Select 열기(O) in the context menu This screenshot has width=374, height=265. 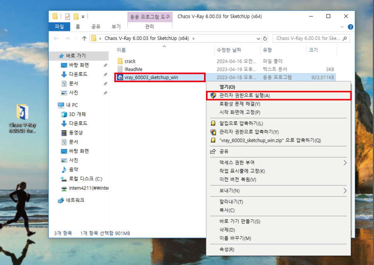coord(278,87)
